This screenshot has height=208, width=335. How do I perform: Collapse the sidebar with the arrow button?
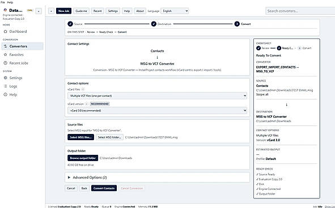click(39, 11)
